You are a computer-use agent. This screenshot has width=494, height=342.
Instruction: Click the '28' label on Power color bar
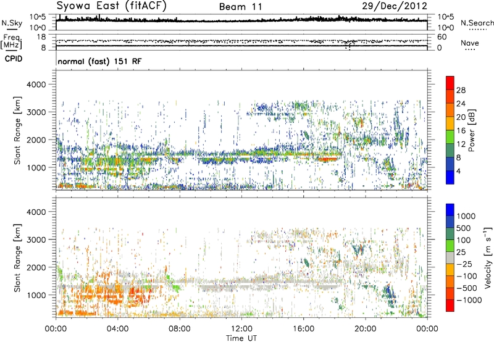coord(461,90)
